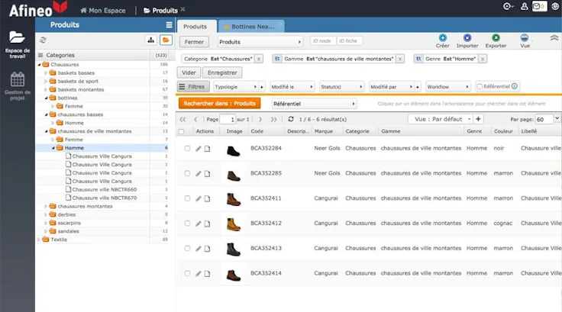The image size is (562, 312).
Task: Check the row for BCA352284
Action: coord(187,148)
